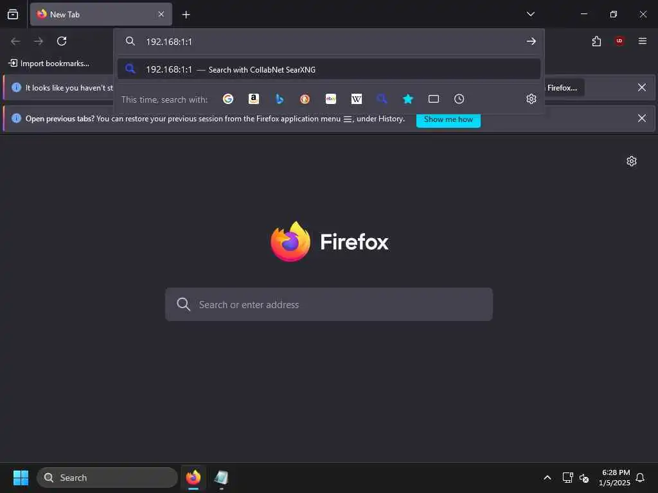Open the Firefox application hamburger menu
The height and width of the screenshot is (493, 658).
click(643, 41)
